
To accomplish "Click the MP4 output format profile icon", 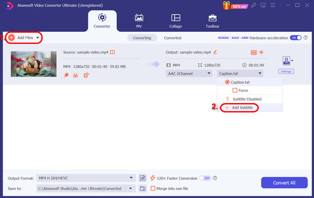I will tap(286, 61).
